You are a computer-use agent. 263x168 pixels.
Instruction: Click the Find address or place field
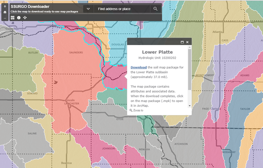[122, 9]
